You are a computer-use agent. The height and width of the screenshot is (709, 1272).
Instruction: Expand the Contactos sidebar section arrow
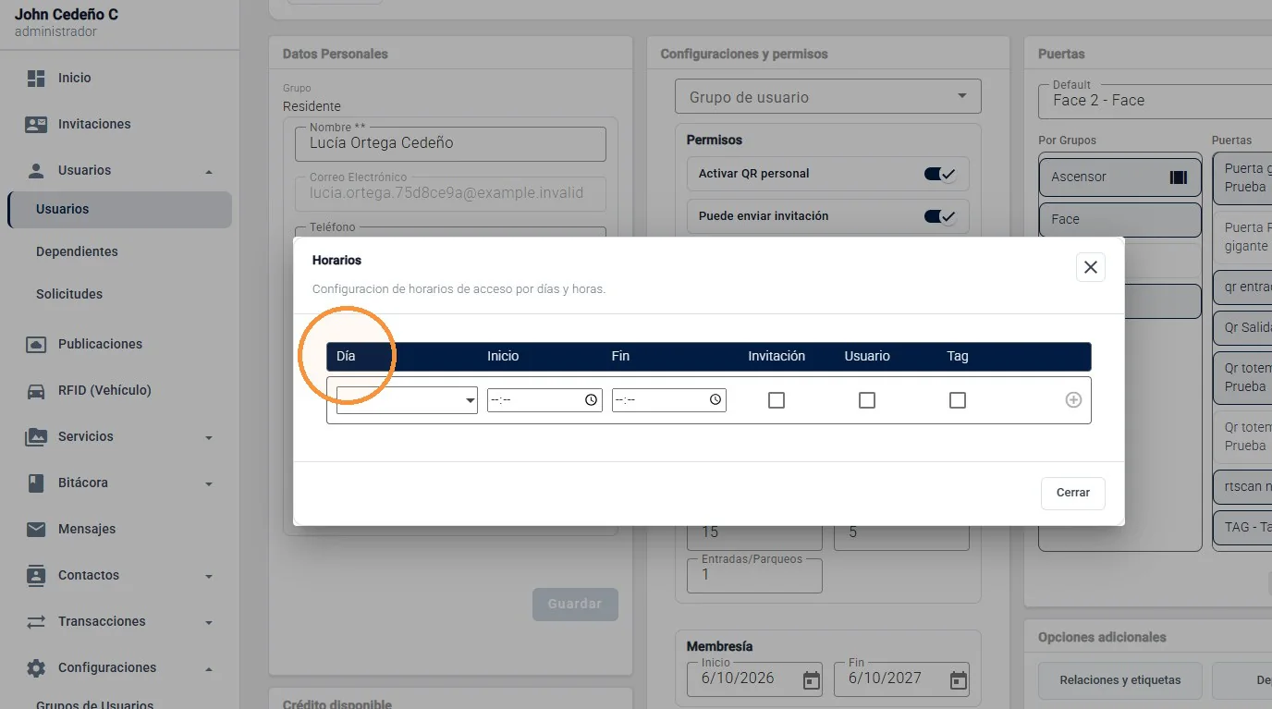[x=209, y=576]
